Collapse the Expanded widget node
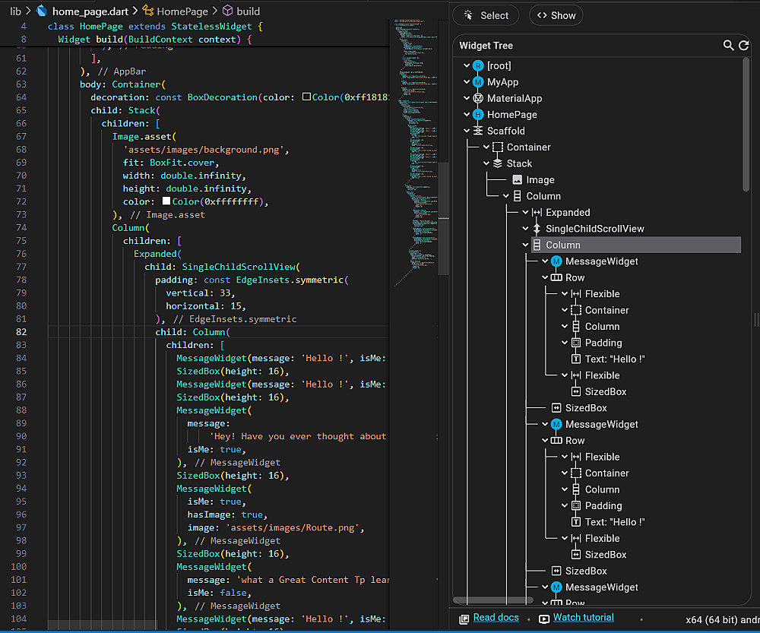760x633 pixels. coord(525,213)
